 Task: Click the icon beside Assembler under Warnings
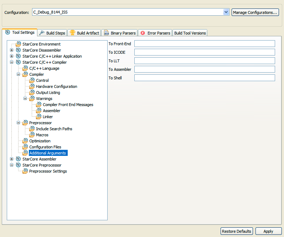click(x=39, y=111)
